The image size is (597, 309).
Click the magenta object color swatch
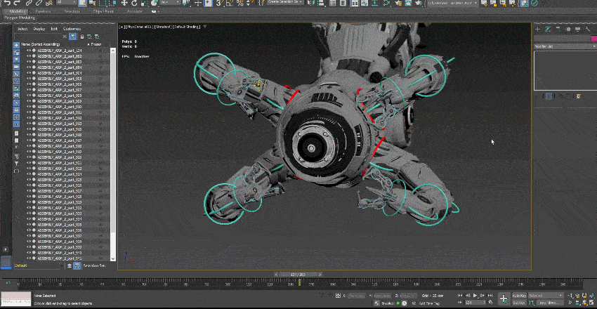pyautogui.click(x=593, y=39)
